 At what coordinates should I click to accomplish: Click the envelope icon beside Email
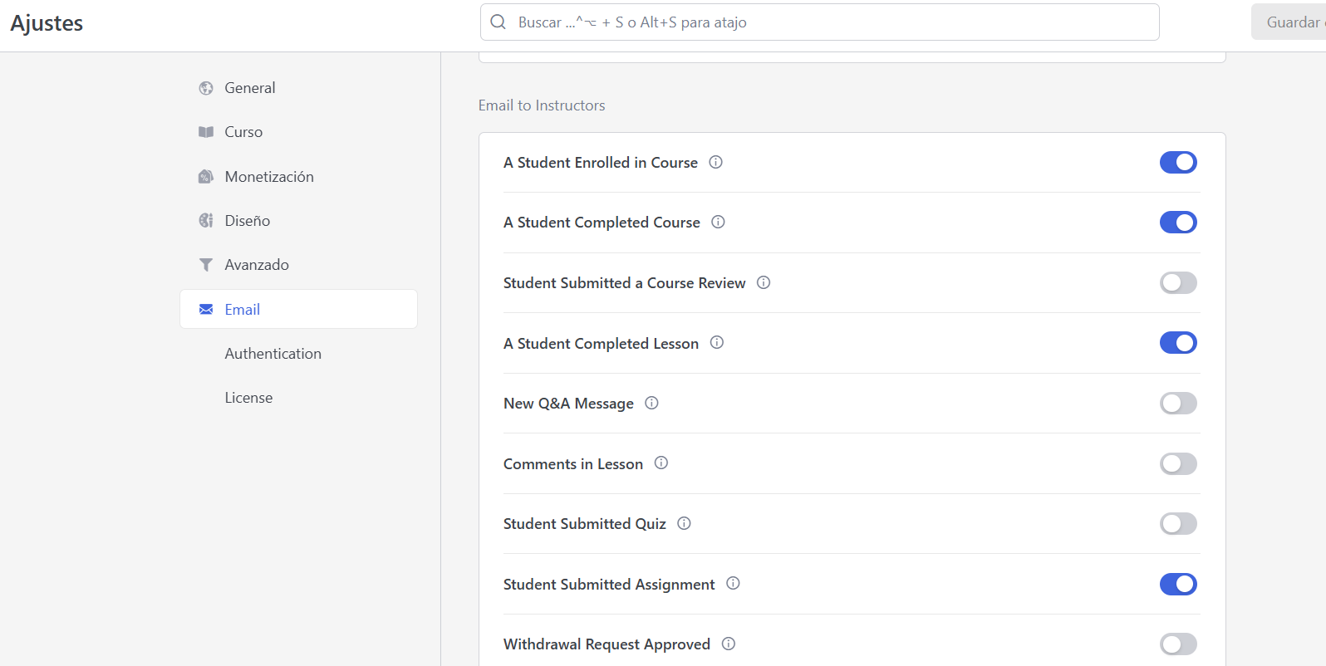[x=206, y=310]
